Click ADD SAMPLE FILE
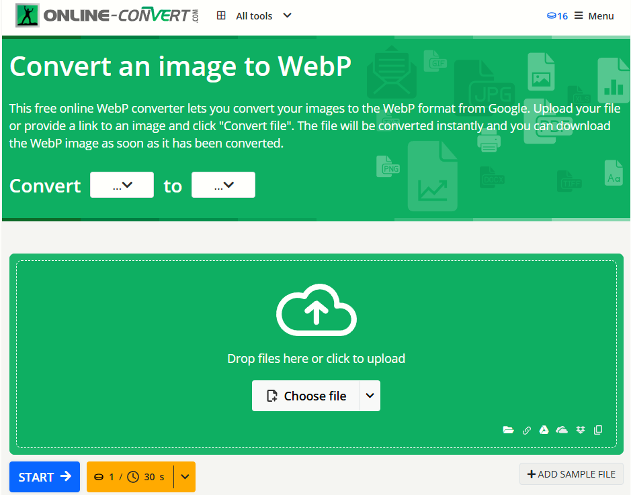The image size is (631, 495). (x=572, y=474)
